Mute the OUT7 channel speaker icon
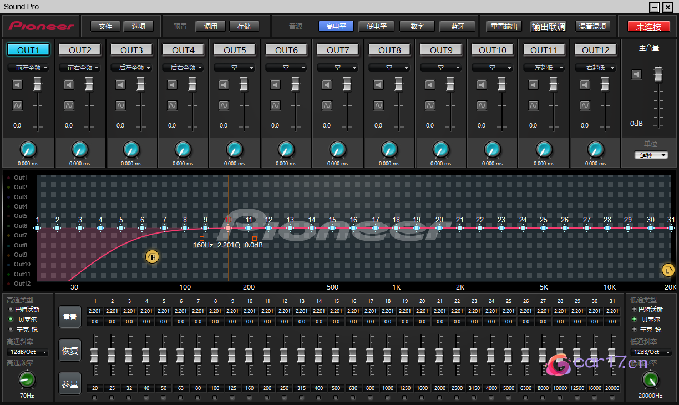 [x=327, y=85]
